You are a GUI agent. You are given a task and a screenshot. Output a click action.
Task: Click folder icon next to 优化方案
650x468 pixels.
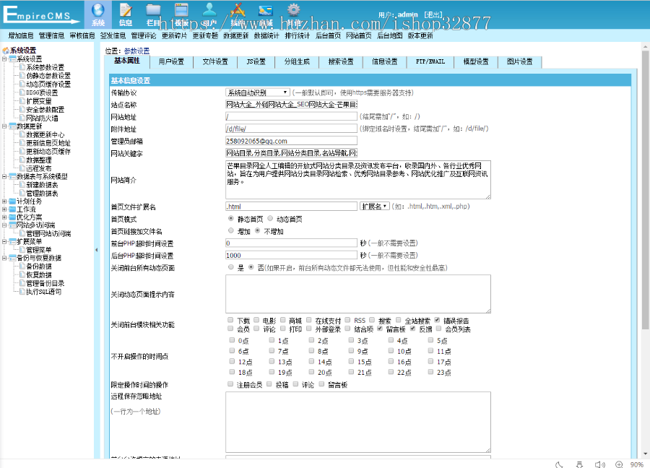pos(12,217)
